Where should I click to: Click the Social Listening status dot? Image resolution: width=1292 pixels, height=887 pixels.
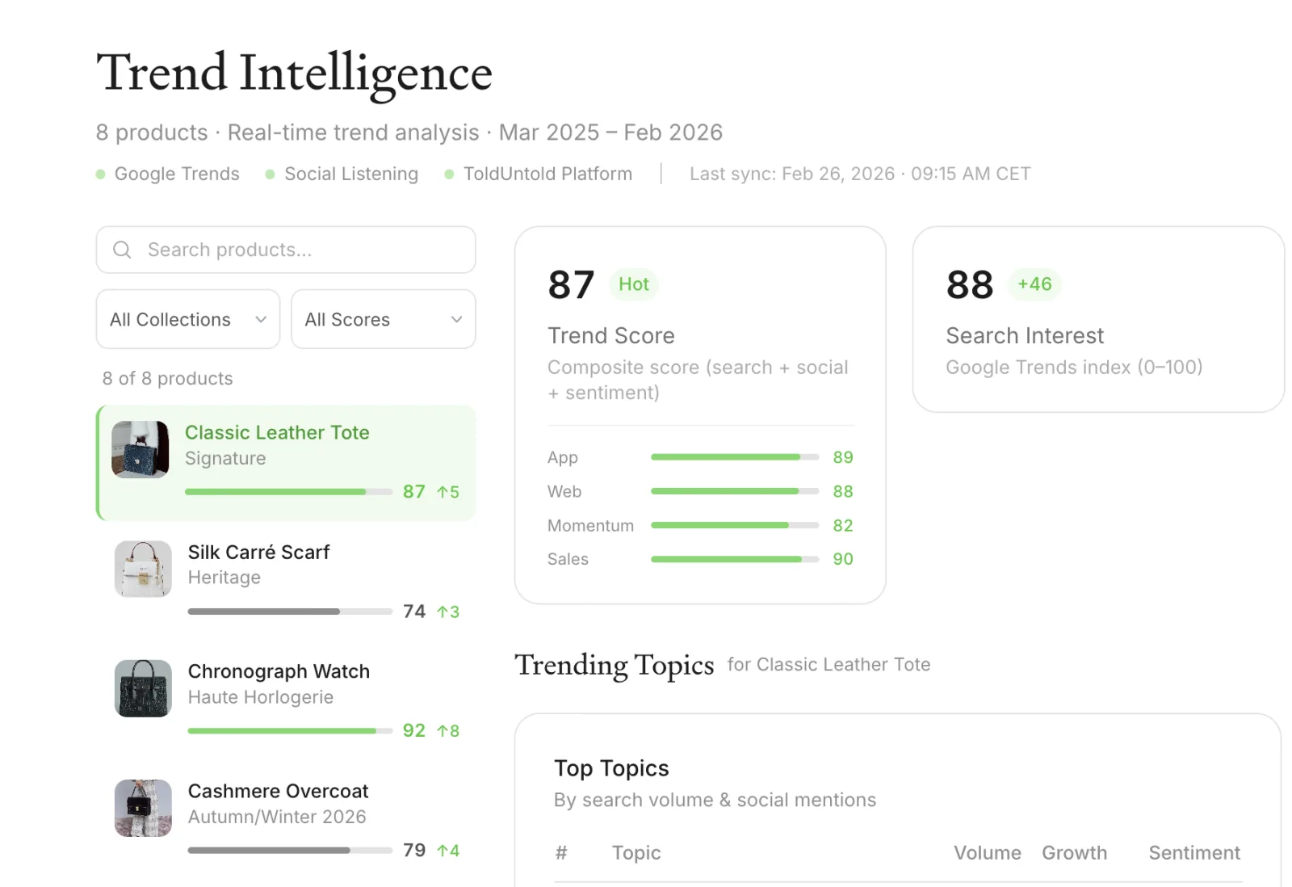click(x=272, y=174)
